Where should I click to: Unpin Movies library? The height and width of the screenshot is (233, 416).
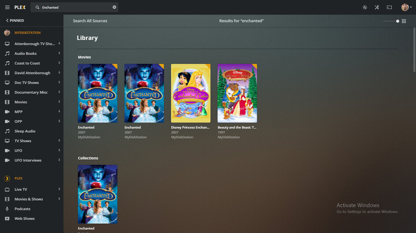[59, 102]
